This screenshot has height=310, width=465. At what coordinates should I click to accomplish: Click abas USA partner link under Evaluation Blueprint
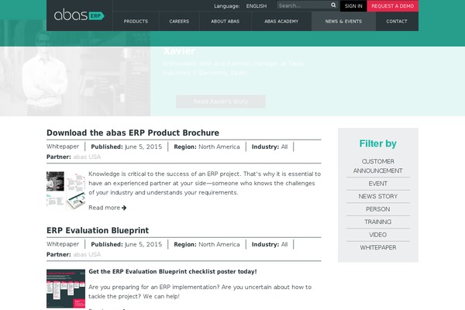click(x=87, y=254)
